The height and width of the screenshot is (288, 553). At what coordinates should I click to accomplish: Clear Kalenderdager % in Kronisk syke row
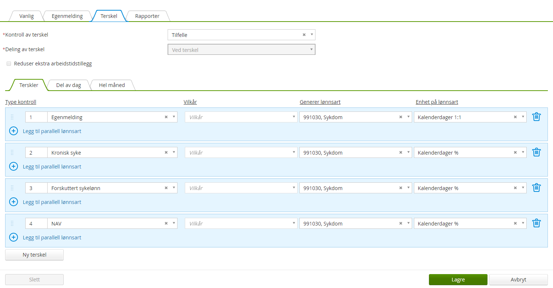point(515,152)
